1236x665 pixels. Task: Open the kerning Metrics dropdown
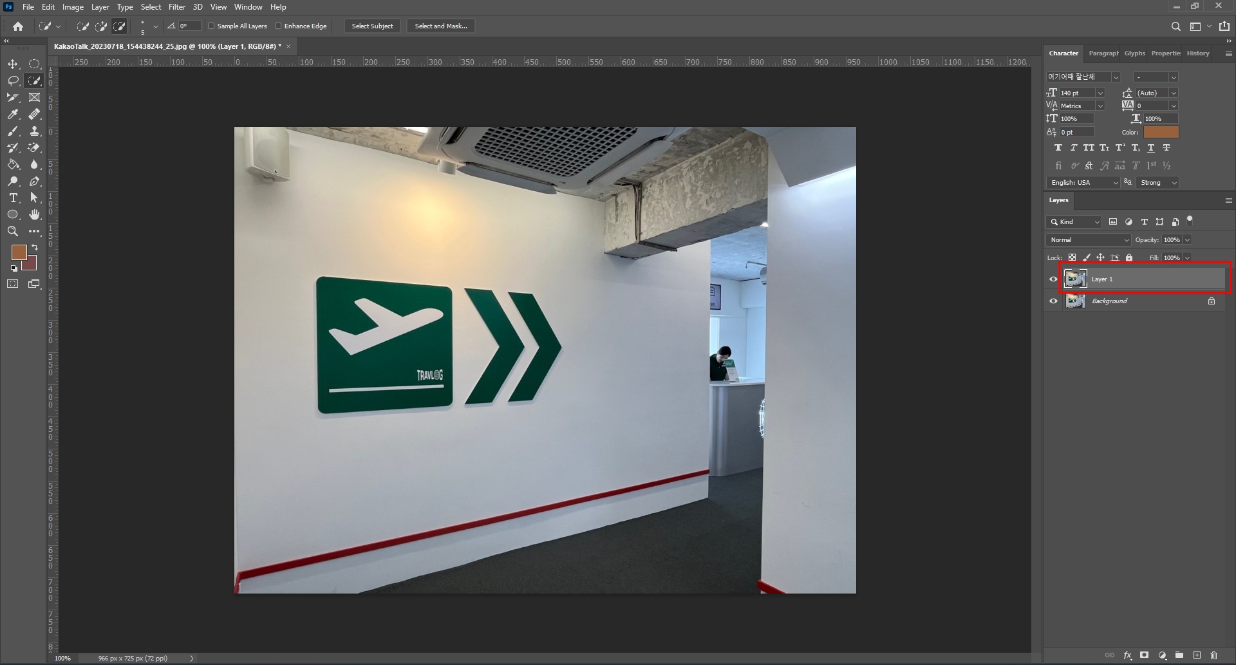pyautogui.click(x=1100, y=106)
